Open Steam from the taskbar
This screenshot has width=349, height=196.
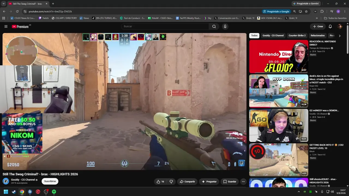[x=14, y=192]
